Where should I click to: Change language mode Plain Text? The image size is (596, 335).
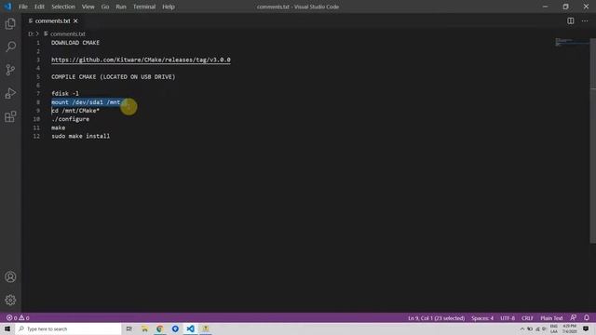[x=551, y=318]
